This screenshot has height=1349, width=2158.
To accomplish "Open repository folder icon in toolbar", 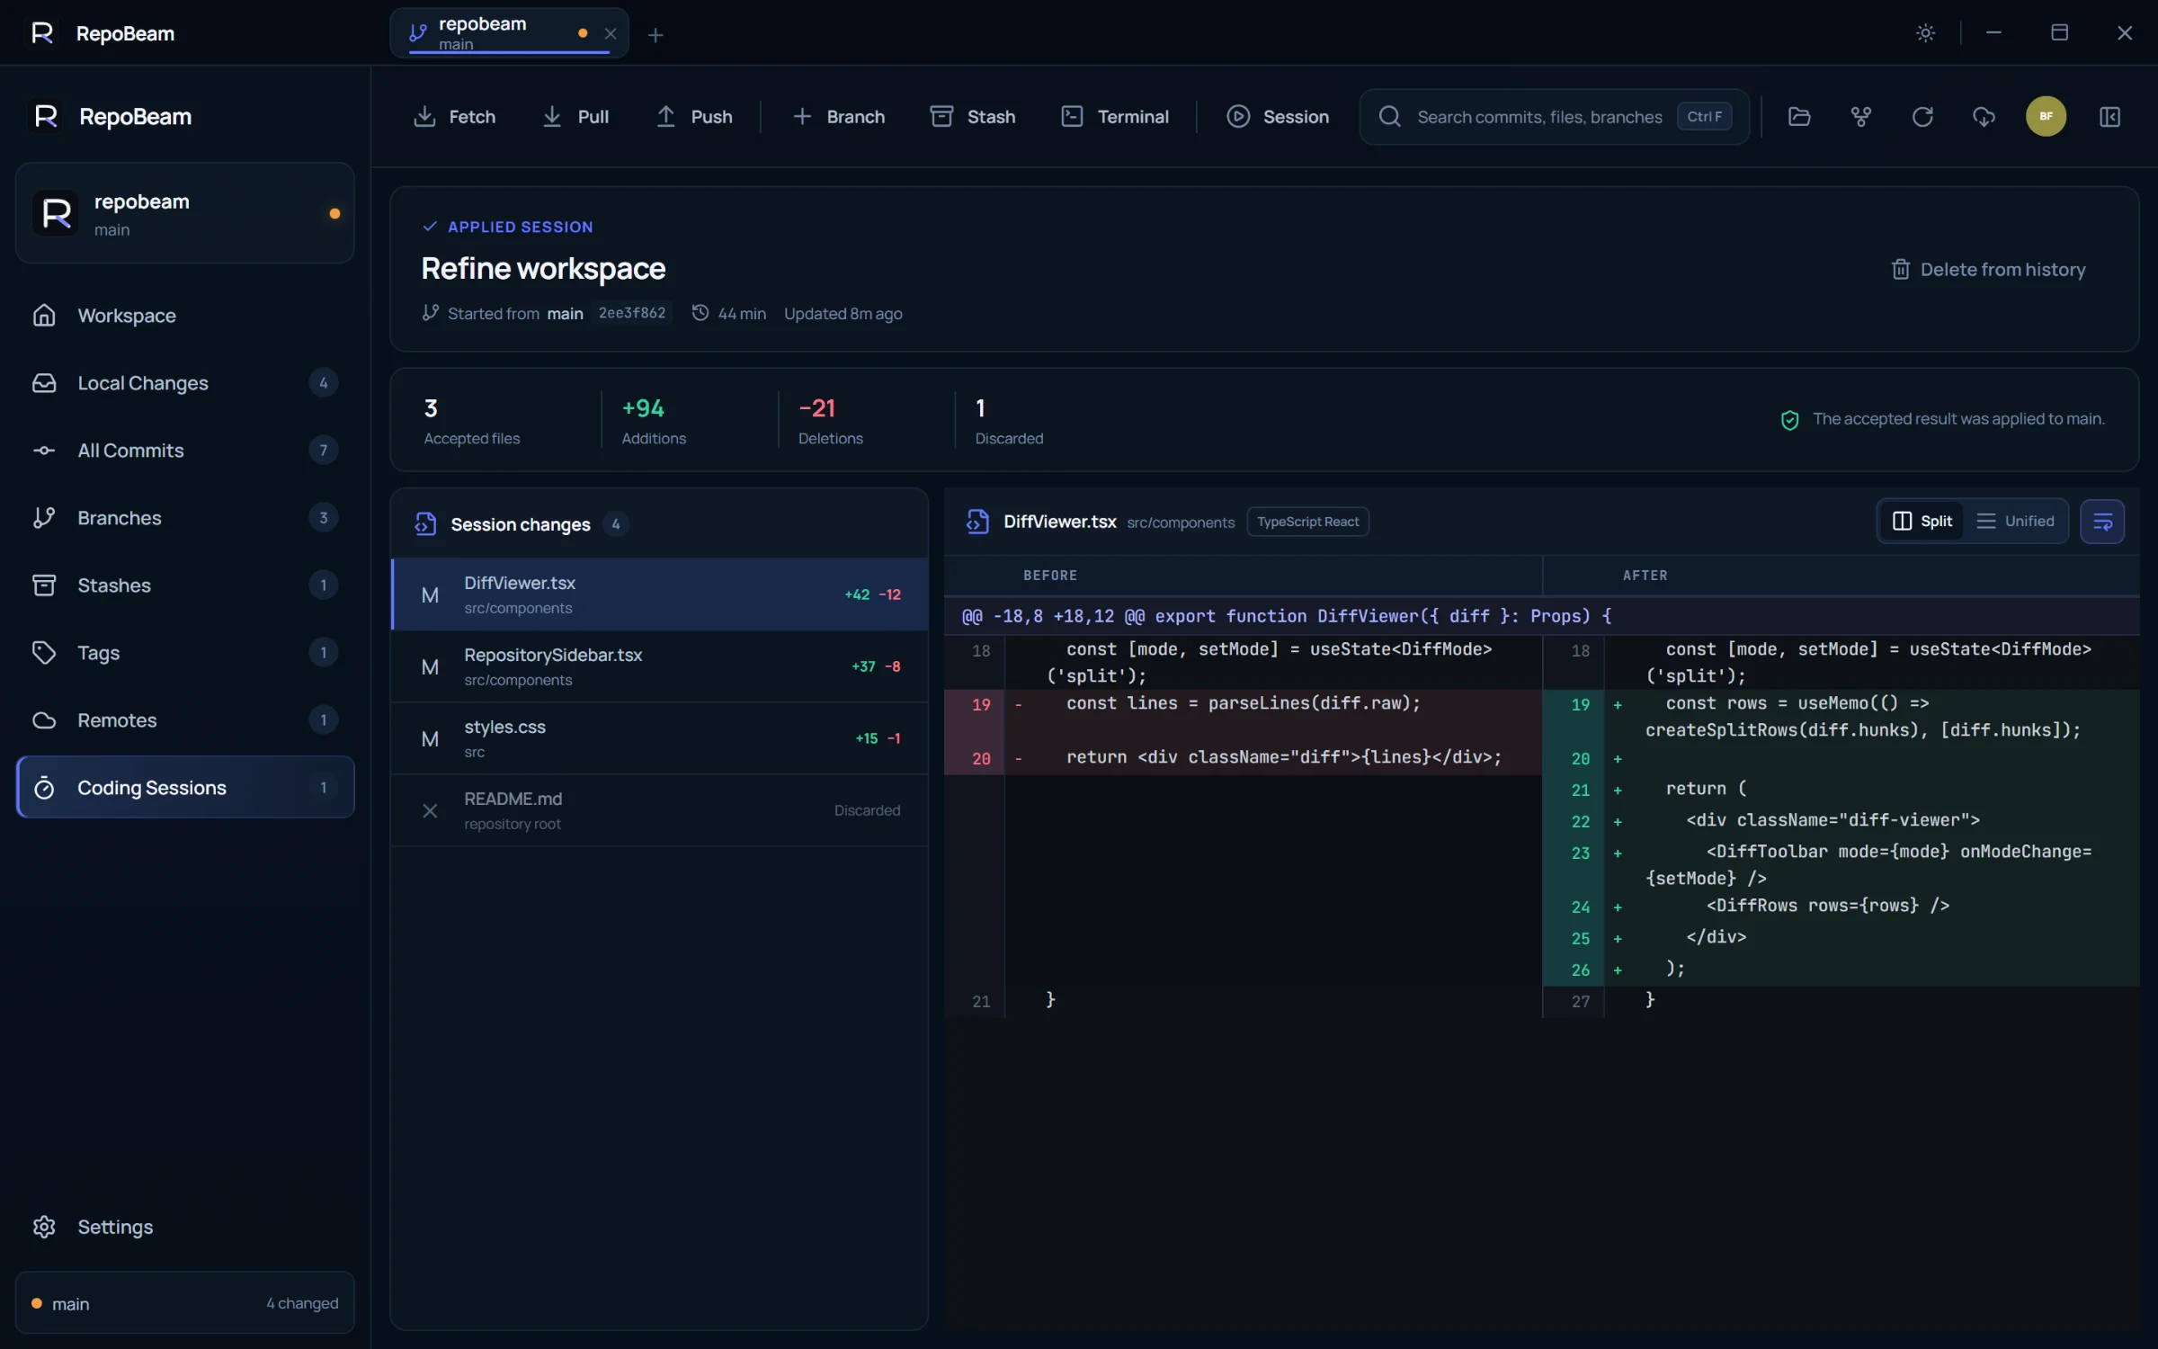I will 1799,117.
